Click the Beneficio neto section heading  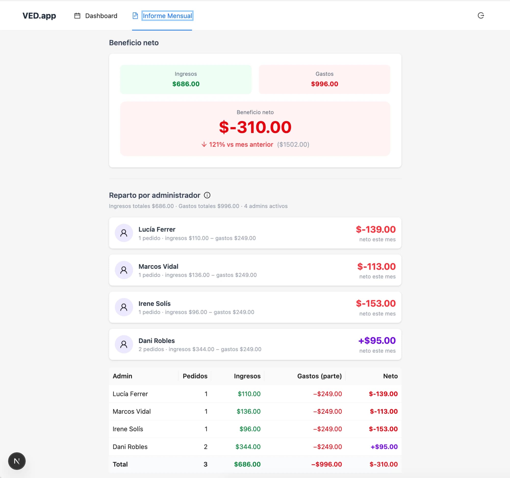(x=134, y=43)
